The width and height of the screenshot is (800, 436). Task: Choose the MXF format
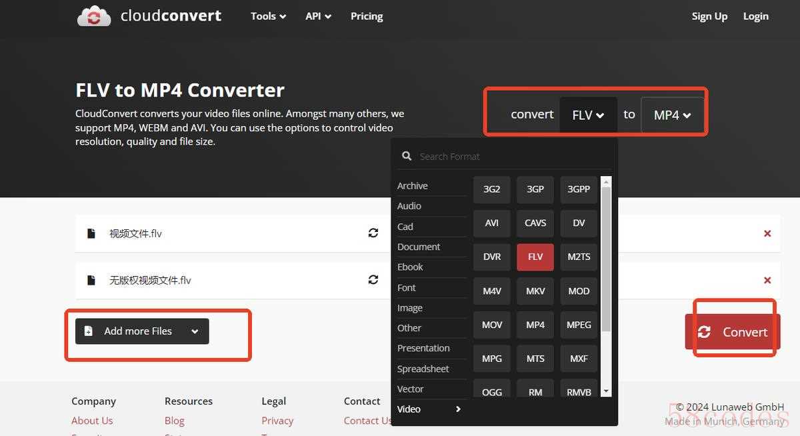(579, 359)
